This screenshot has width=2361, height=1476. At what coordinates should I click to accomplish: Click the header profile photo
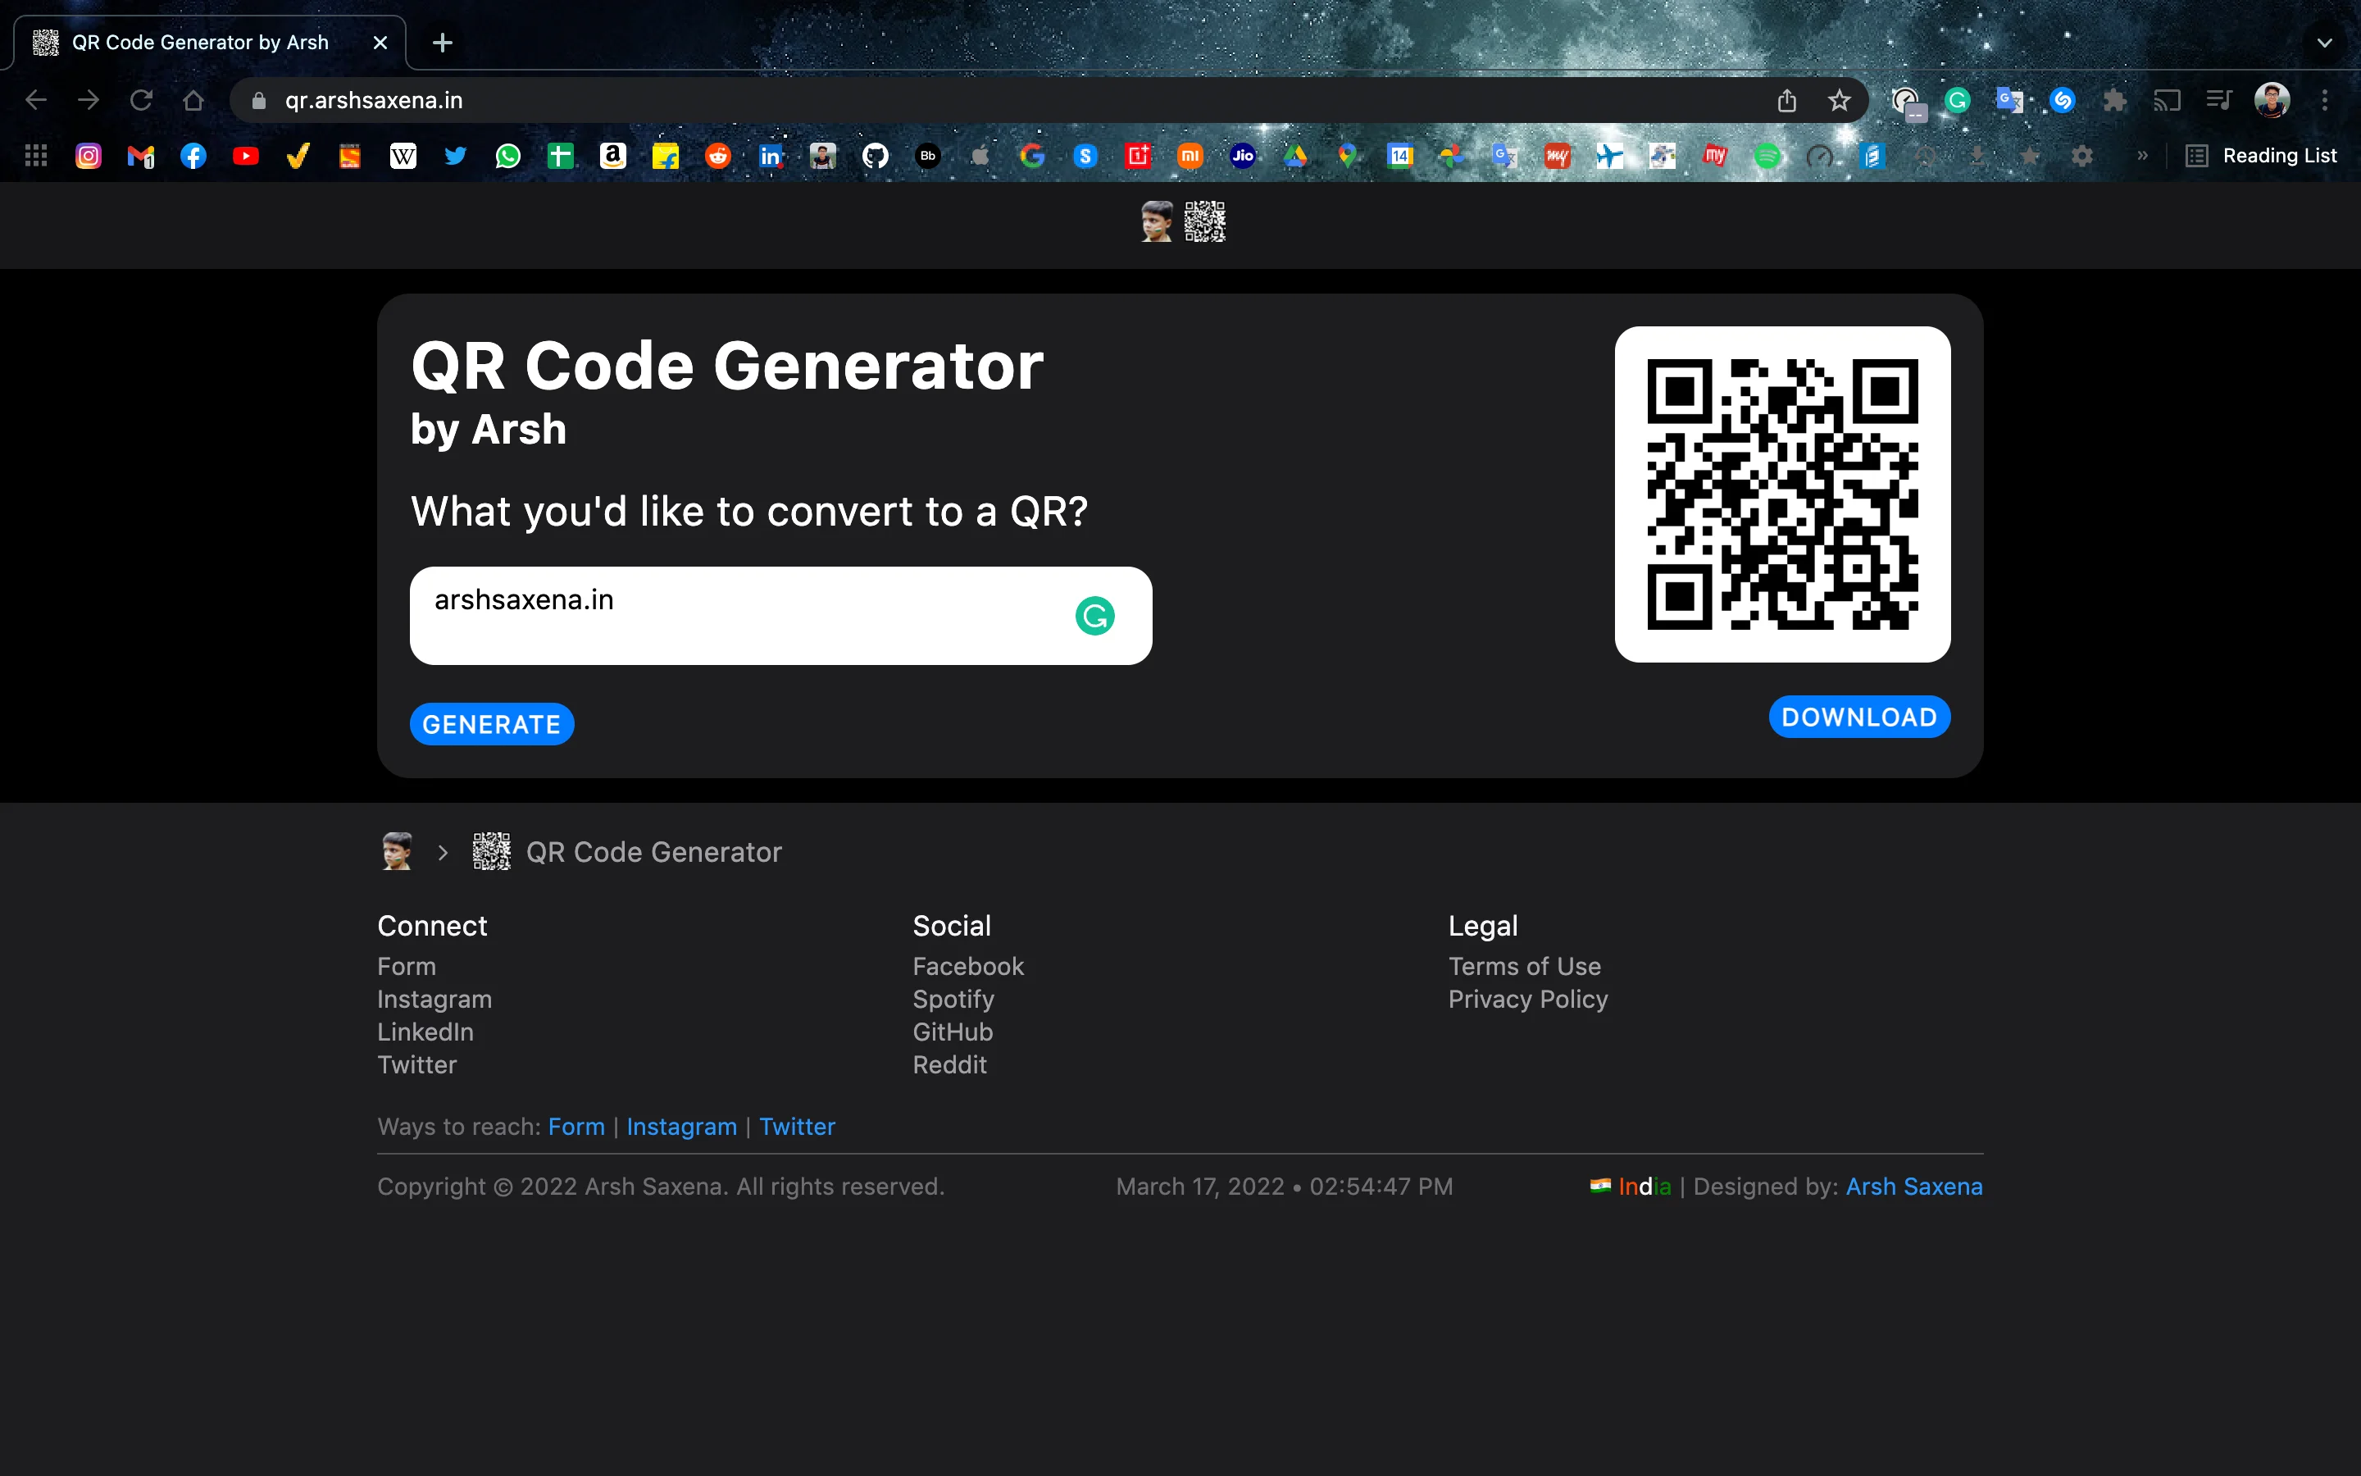tap(1157, 222)
